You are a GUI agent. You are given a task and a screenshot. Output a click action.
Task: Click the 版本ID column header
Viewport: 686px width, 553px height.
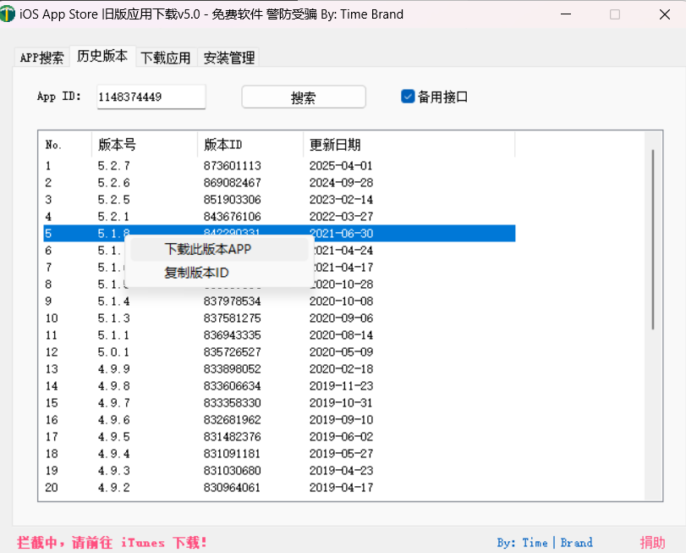[x=250, y=145]
